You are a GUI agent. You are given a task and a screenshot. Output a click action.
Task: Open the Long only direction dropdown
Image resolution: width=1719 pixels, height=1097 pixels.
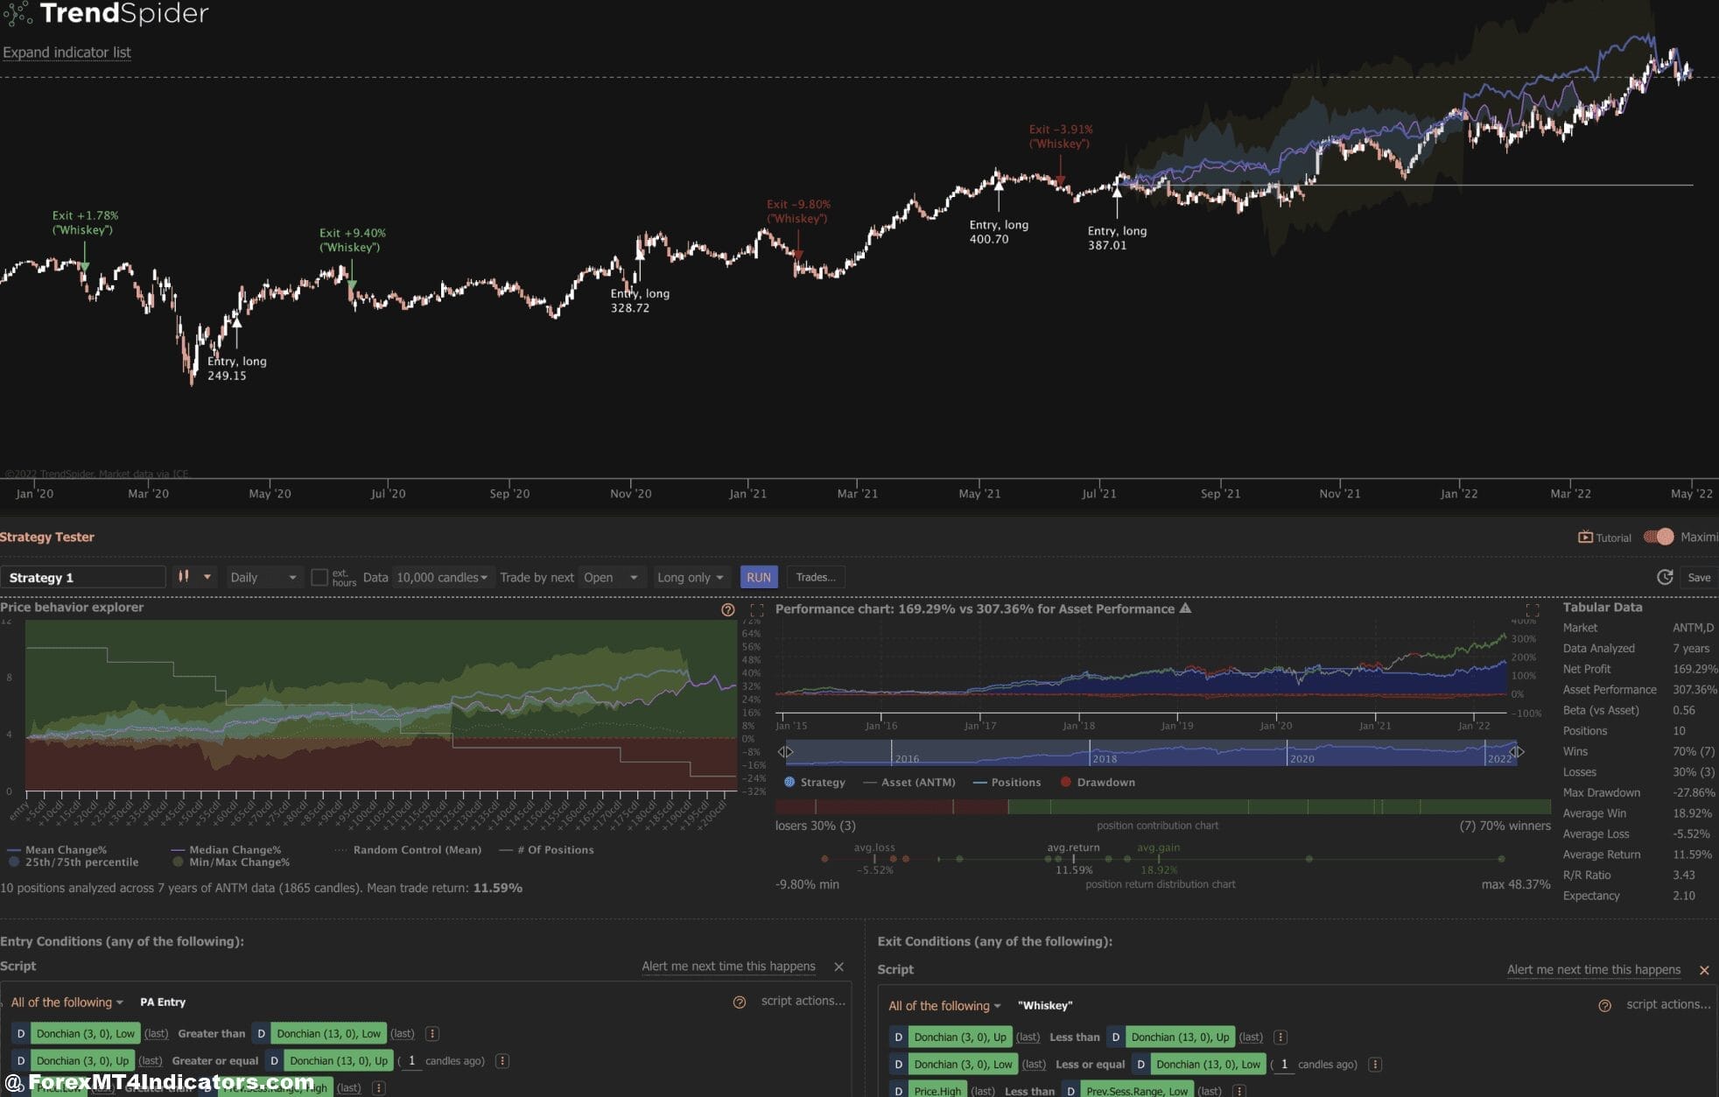click(x=690, y=577)
